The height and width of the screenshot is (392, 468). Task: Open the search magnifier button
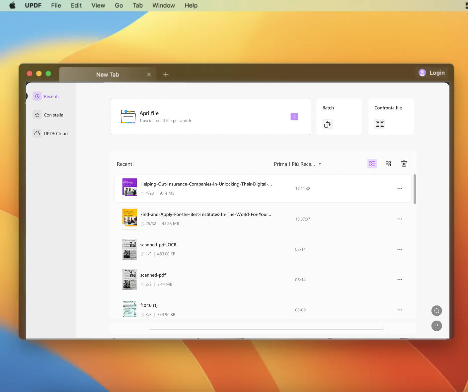[x=436, y=311]
